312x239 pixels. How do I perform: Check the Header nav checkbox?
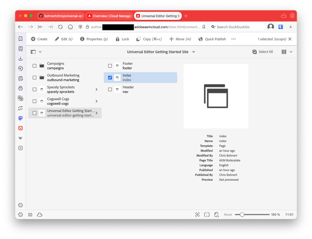click(110, 90)
